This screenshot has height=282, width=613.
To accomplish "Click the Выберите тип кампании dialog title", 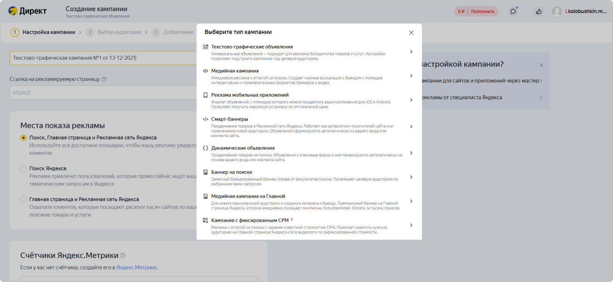I will tap(238, 32).
